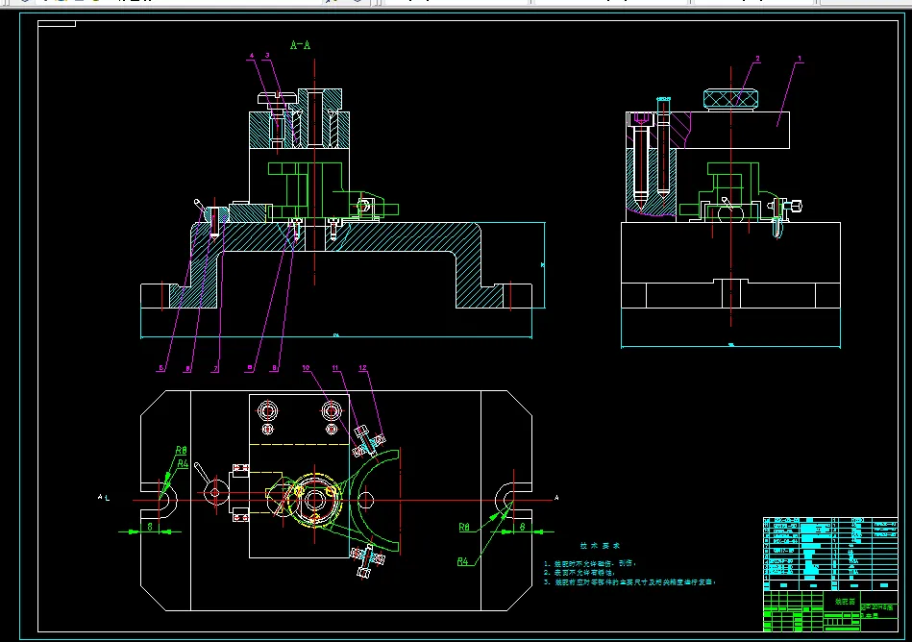Screen dimensions: 912x642
Task: Select the R8 radius label by right slot
Action: tap(464, 527)
